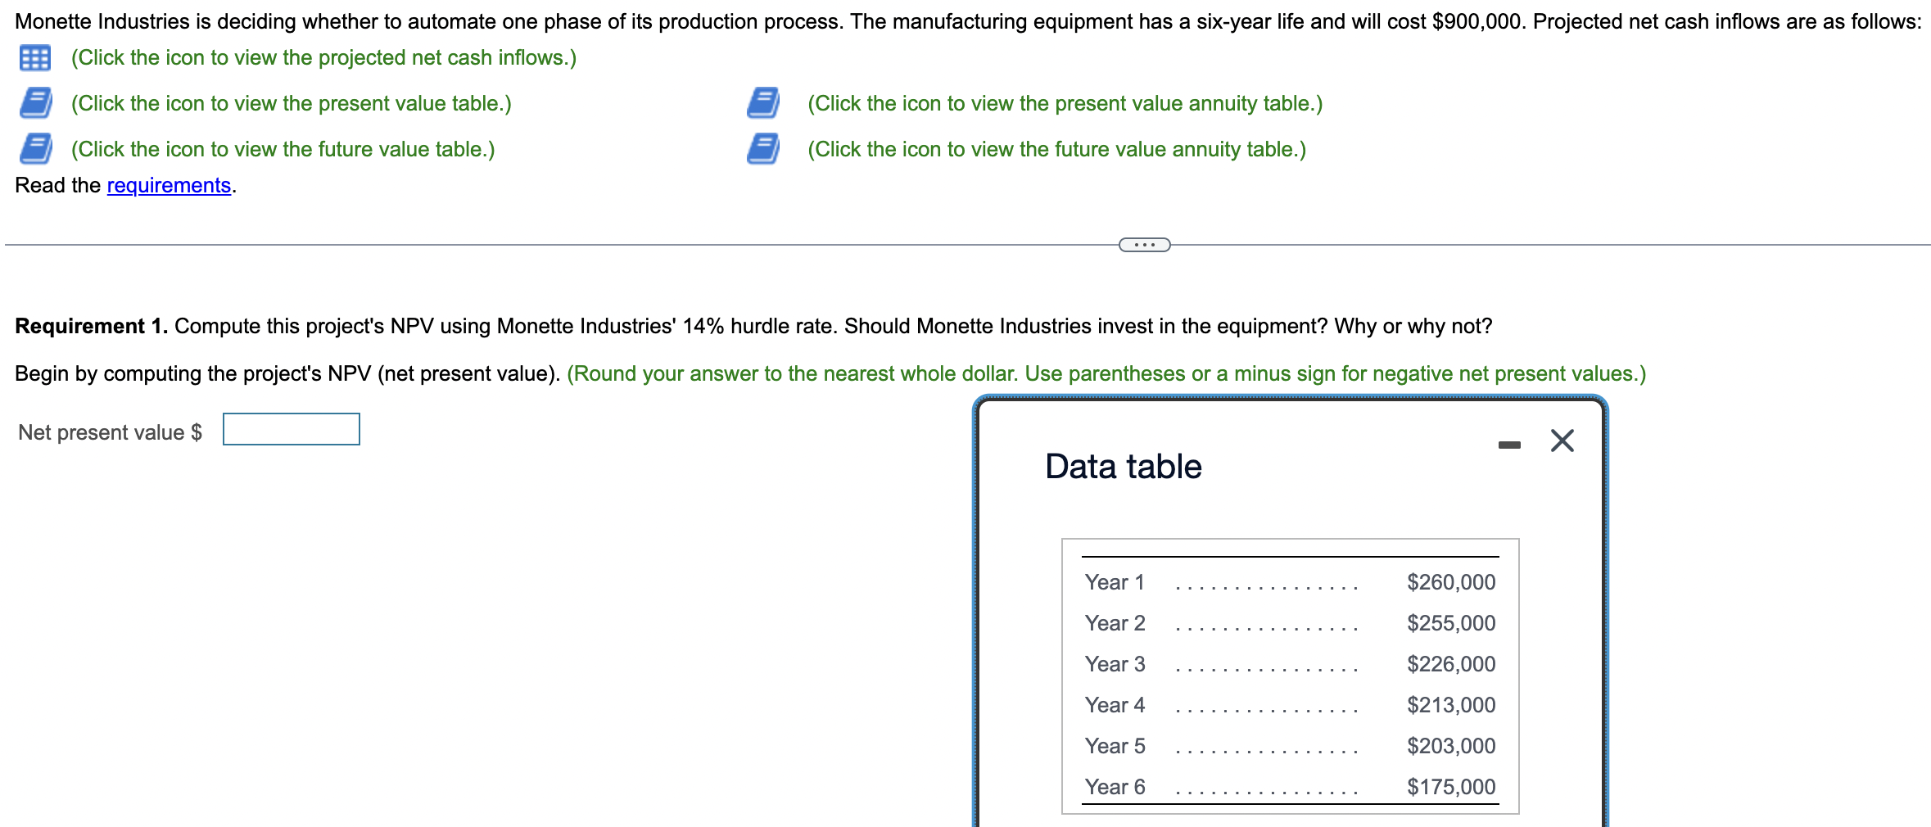Open the present value table book icon

pos(34,103)
